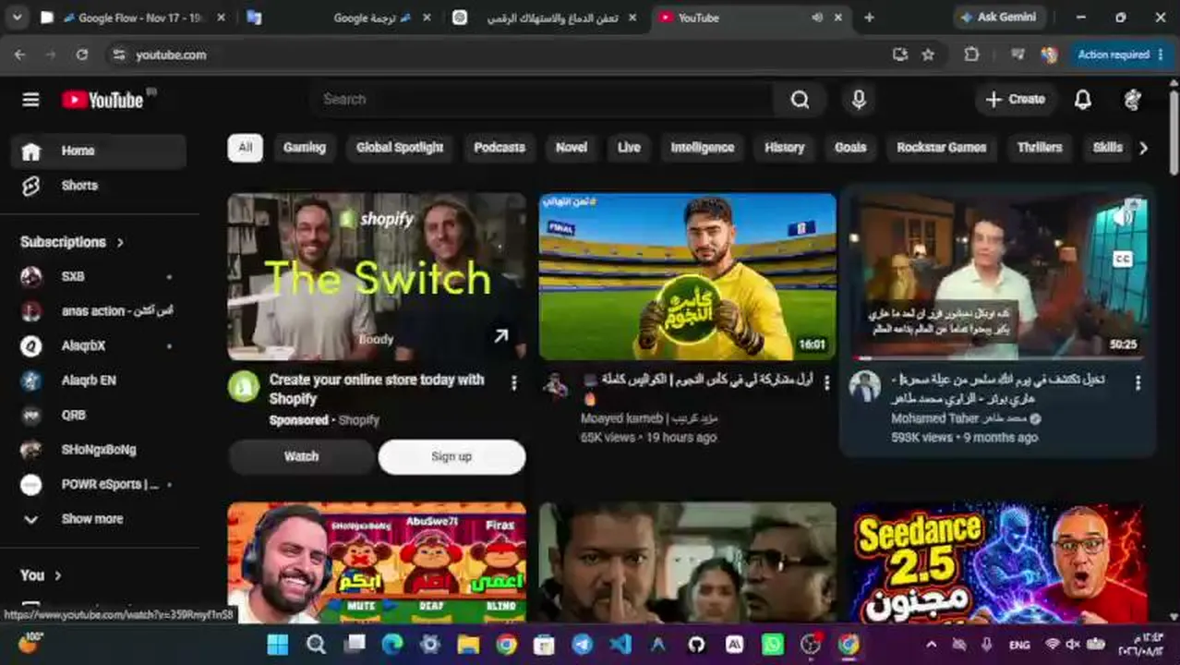Open the SHoNgxBoNg channel subscription

point(99,450)
